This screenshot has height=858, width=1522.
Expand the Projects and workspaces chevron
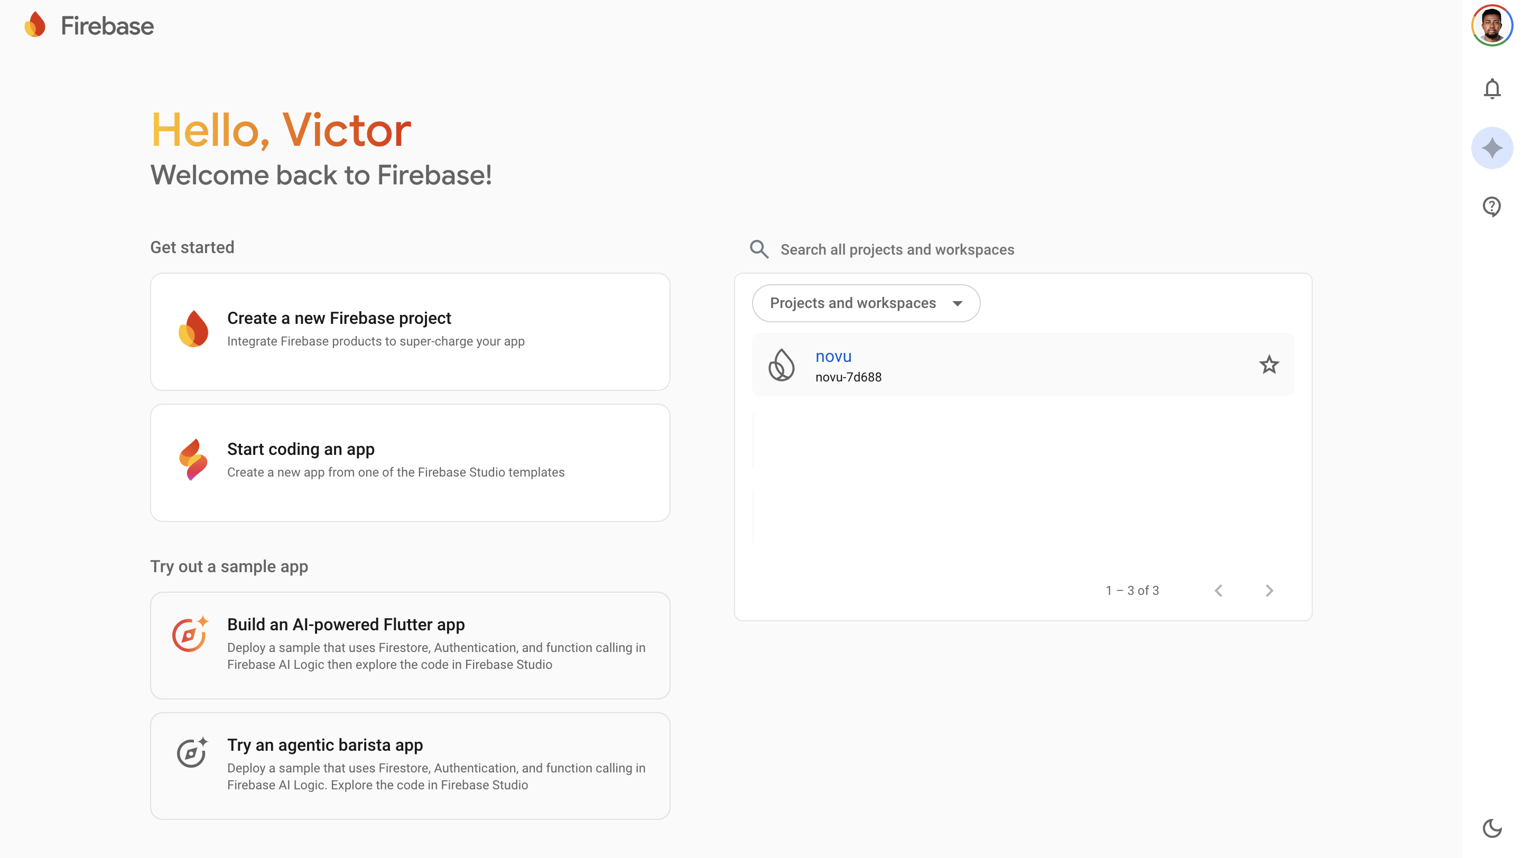(958, 303)
